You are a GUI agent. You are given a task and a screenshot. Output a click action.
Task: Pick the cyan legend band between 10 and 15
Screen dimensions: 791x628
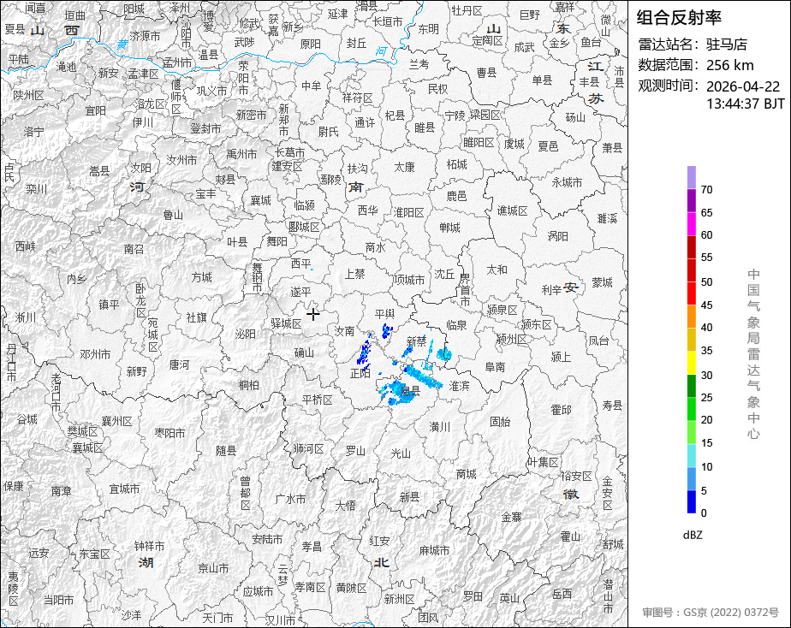click(691, 456)
